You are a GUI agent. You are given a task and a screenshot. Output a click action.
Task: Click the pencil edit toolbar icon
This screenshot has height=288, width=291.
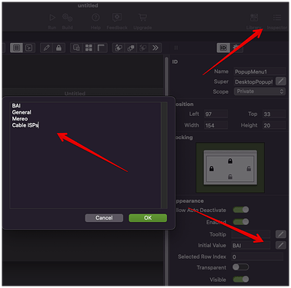coord(46,48)
